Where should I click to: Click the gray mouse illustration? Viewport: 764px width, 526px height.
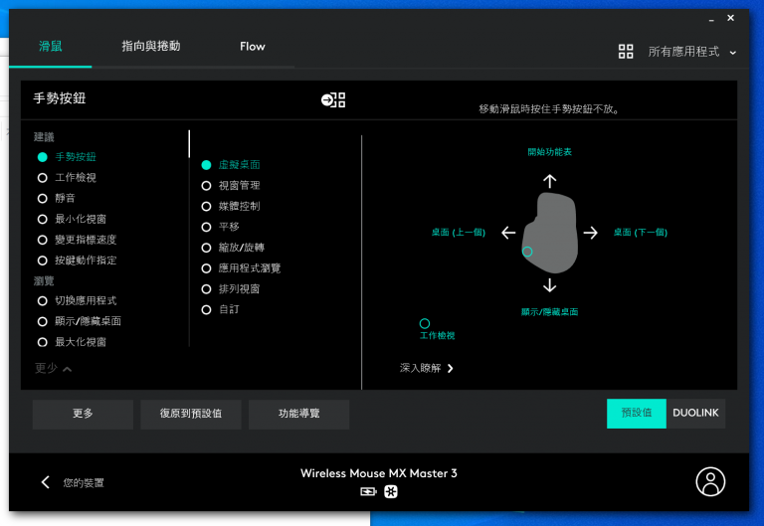pos(550,233)
